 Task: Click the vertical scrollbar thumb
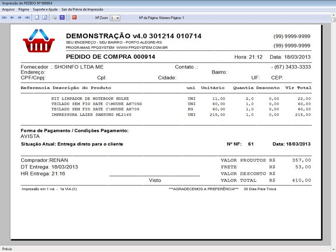click(333, 20)
